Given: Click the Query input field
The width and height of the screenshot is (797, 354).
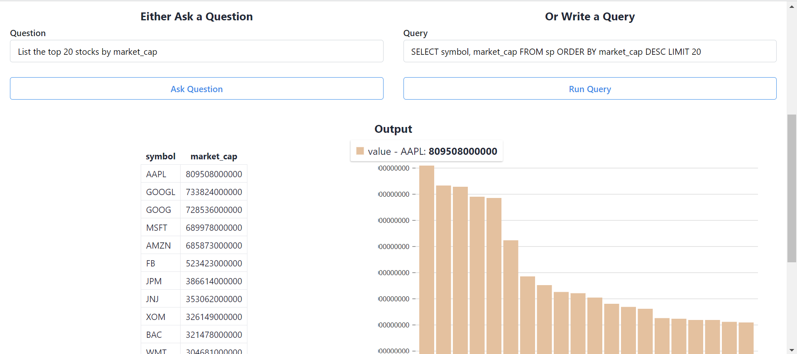Looking at the screenshot, I should [589, 51].
